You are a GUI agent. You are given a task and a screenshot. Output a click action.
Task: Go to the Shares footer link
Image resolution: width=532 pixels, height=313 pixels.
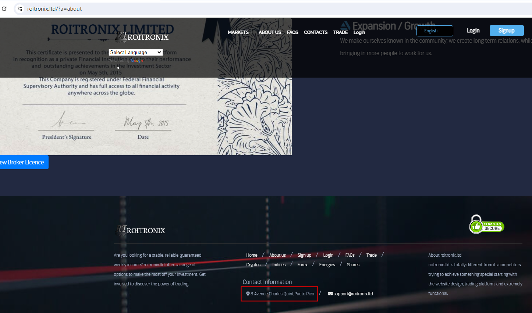coord(353,265)
